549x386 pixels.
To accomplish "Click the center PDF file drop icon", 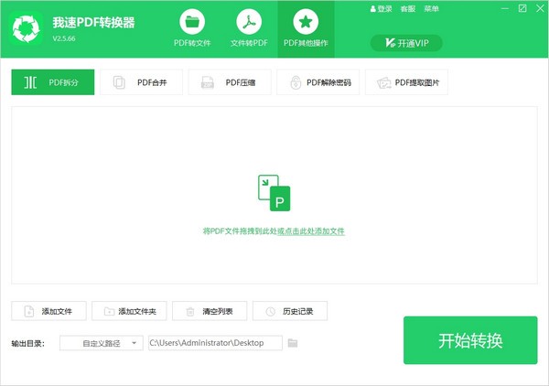I will 274,194.
